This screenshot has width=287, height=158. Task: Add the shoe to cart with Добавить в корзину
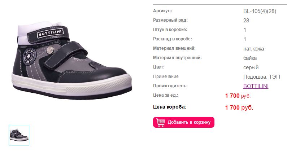pyautogui.click(x=184, y=122)
